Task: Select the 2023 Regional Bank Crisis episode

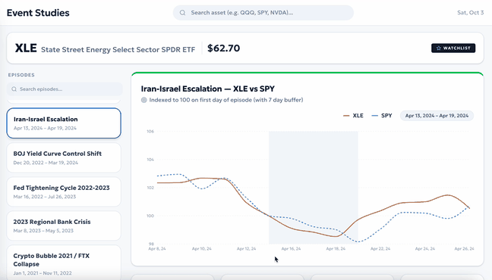Action: click(64, 226)
